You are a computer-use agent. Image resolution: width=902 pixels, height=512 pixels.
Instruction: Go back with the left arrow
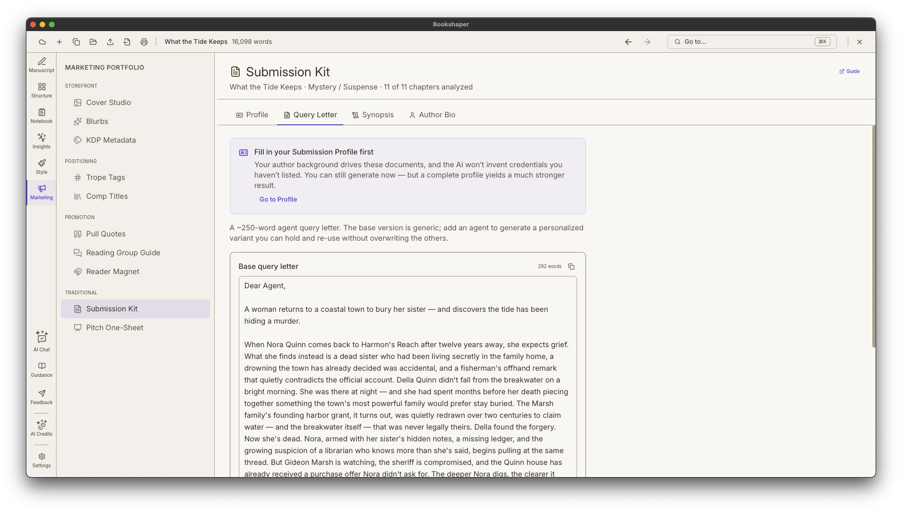[628, 42]
